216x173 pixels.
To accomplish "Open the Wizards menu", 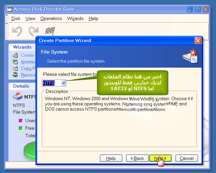I will 75,19.
